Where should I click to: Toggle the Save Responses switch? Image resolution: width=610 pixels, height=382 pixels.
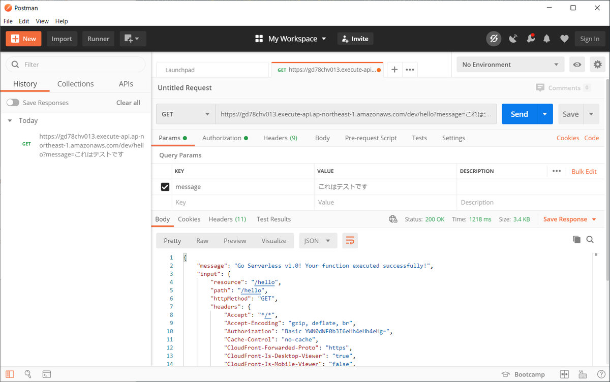pos(13,103)
